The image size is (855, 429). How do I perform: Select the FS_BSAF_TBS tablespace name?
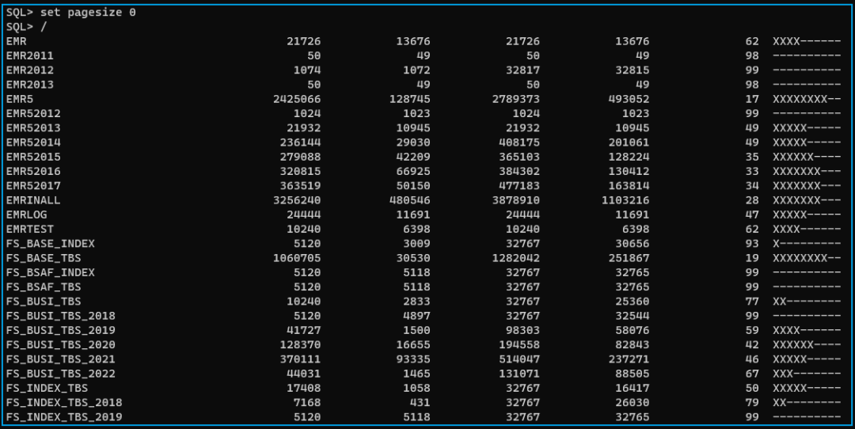44,287
